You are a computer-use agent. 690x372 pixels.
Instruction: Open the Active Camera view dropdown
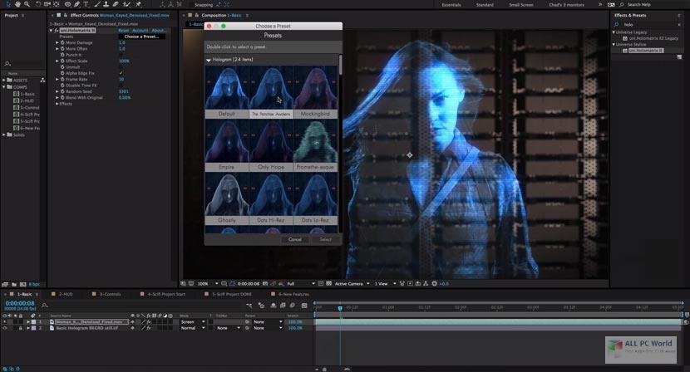coord(352,284)
